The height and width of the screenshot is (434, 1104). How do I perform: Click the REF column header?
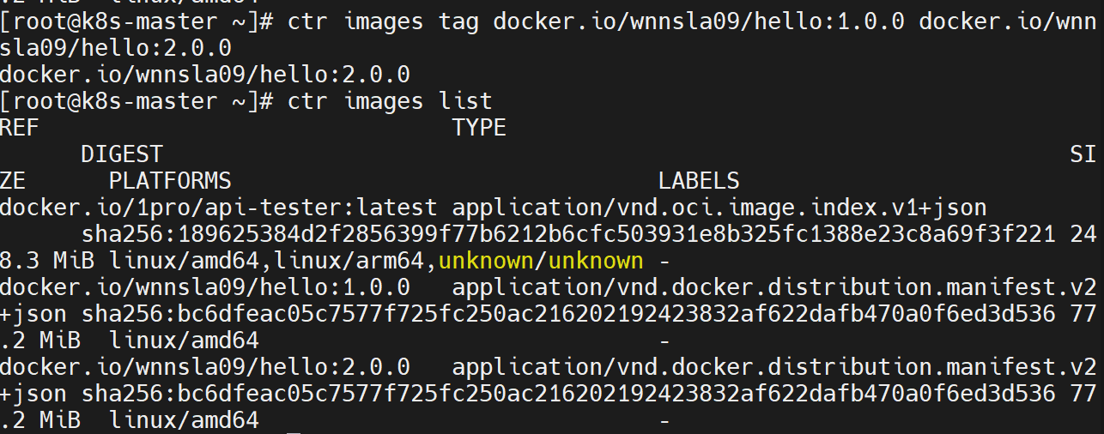pos(20,128)
